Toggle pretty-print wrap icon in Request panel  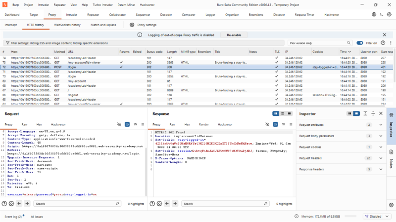click(127, 124)
